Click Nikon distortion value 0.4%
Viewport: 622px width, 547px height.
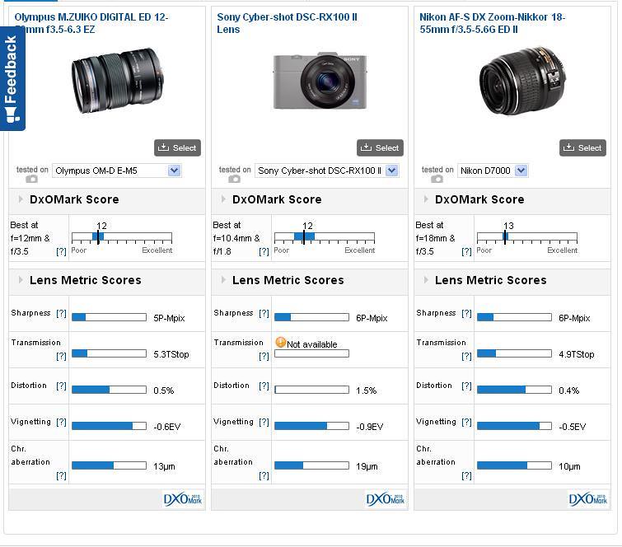click(568, 390)
